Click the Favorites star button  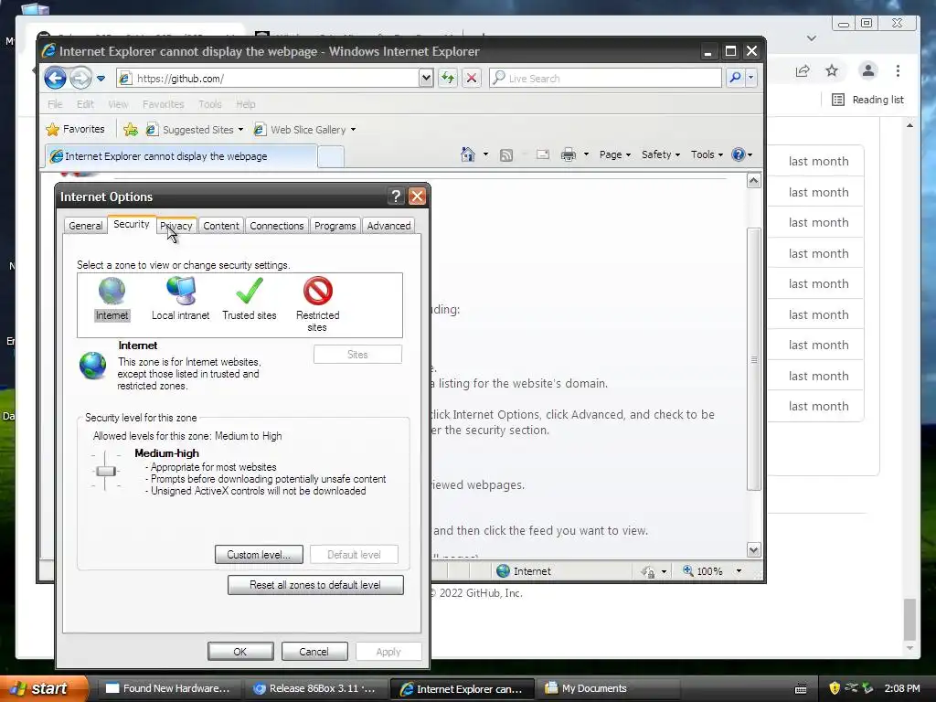pyautogui.click(x=75, y=129)
